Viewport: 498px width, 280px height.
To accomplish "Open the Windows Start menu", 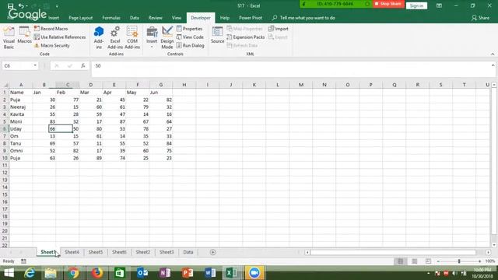I will (x=9, y=273).
